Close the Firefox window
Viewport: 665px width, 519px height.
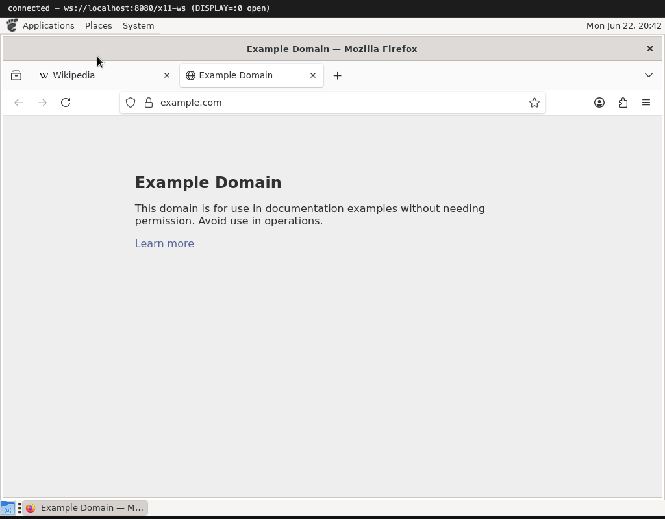(649, 49)
